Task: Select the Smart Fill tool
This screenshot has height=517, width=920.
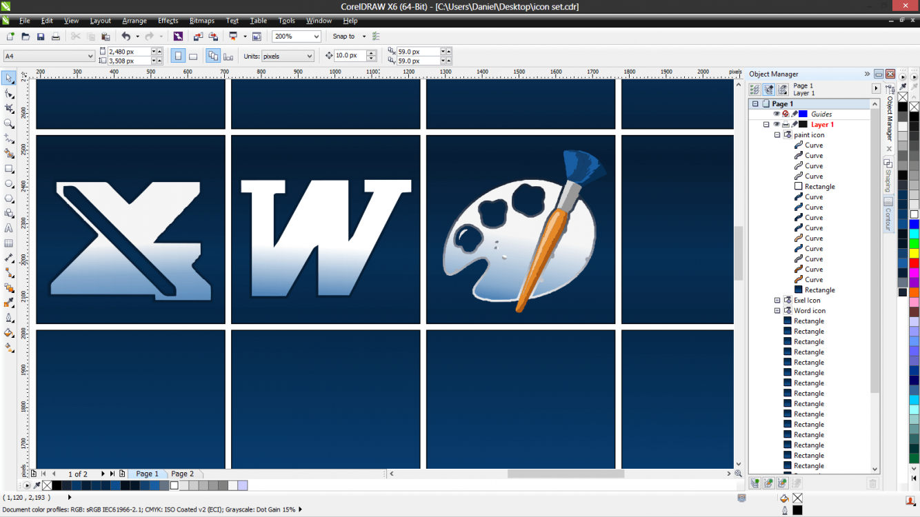Action: 9,154
